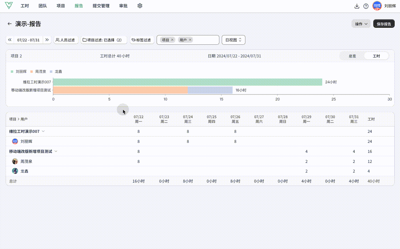
Task: Toggle 龙鑫 legend swatch in chart
Action: [x=51, y=72]
